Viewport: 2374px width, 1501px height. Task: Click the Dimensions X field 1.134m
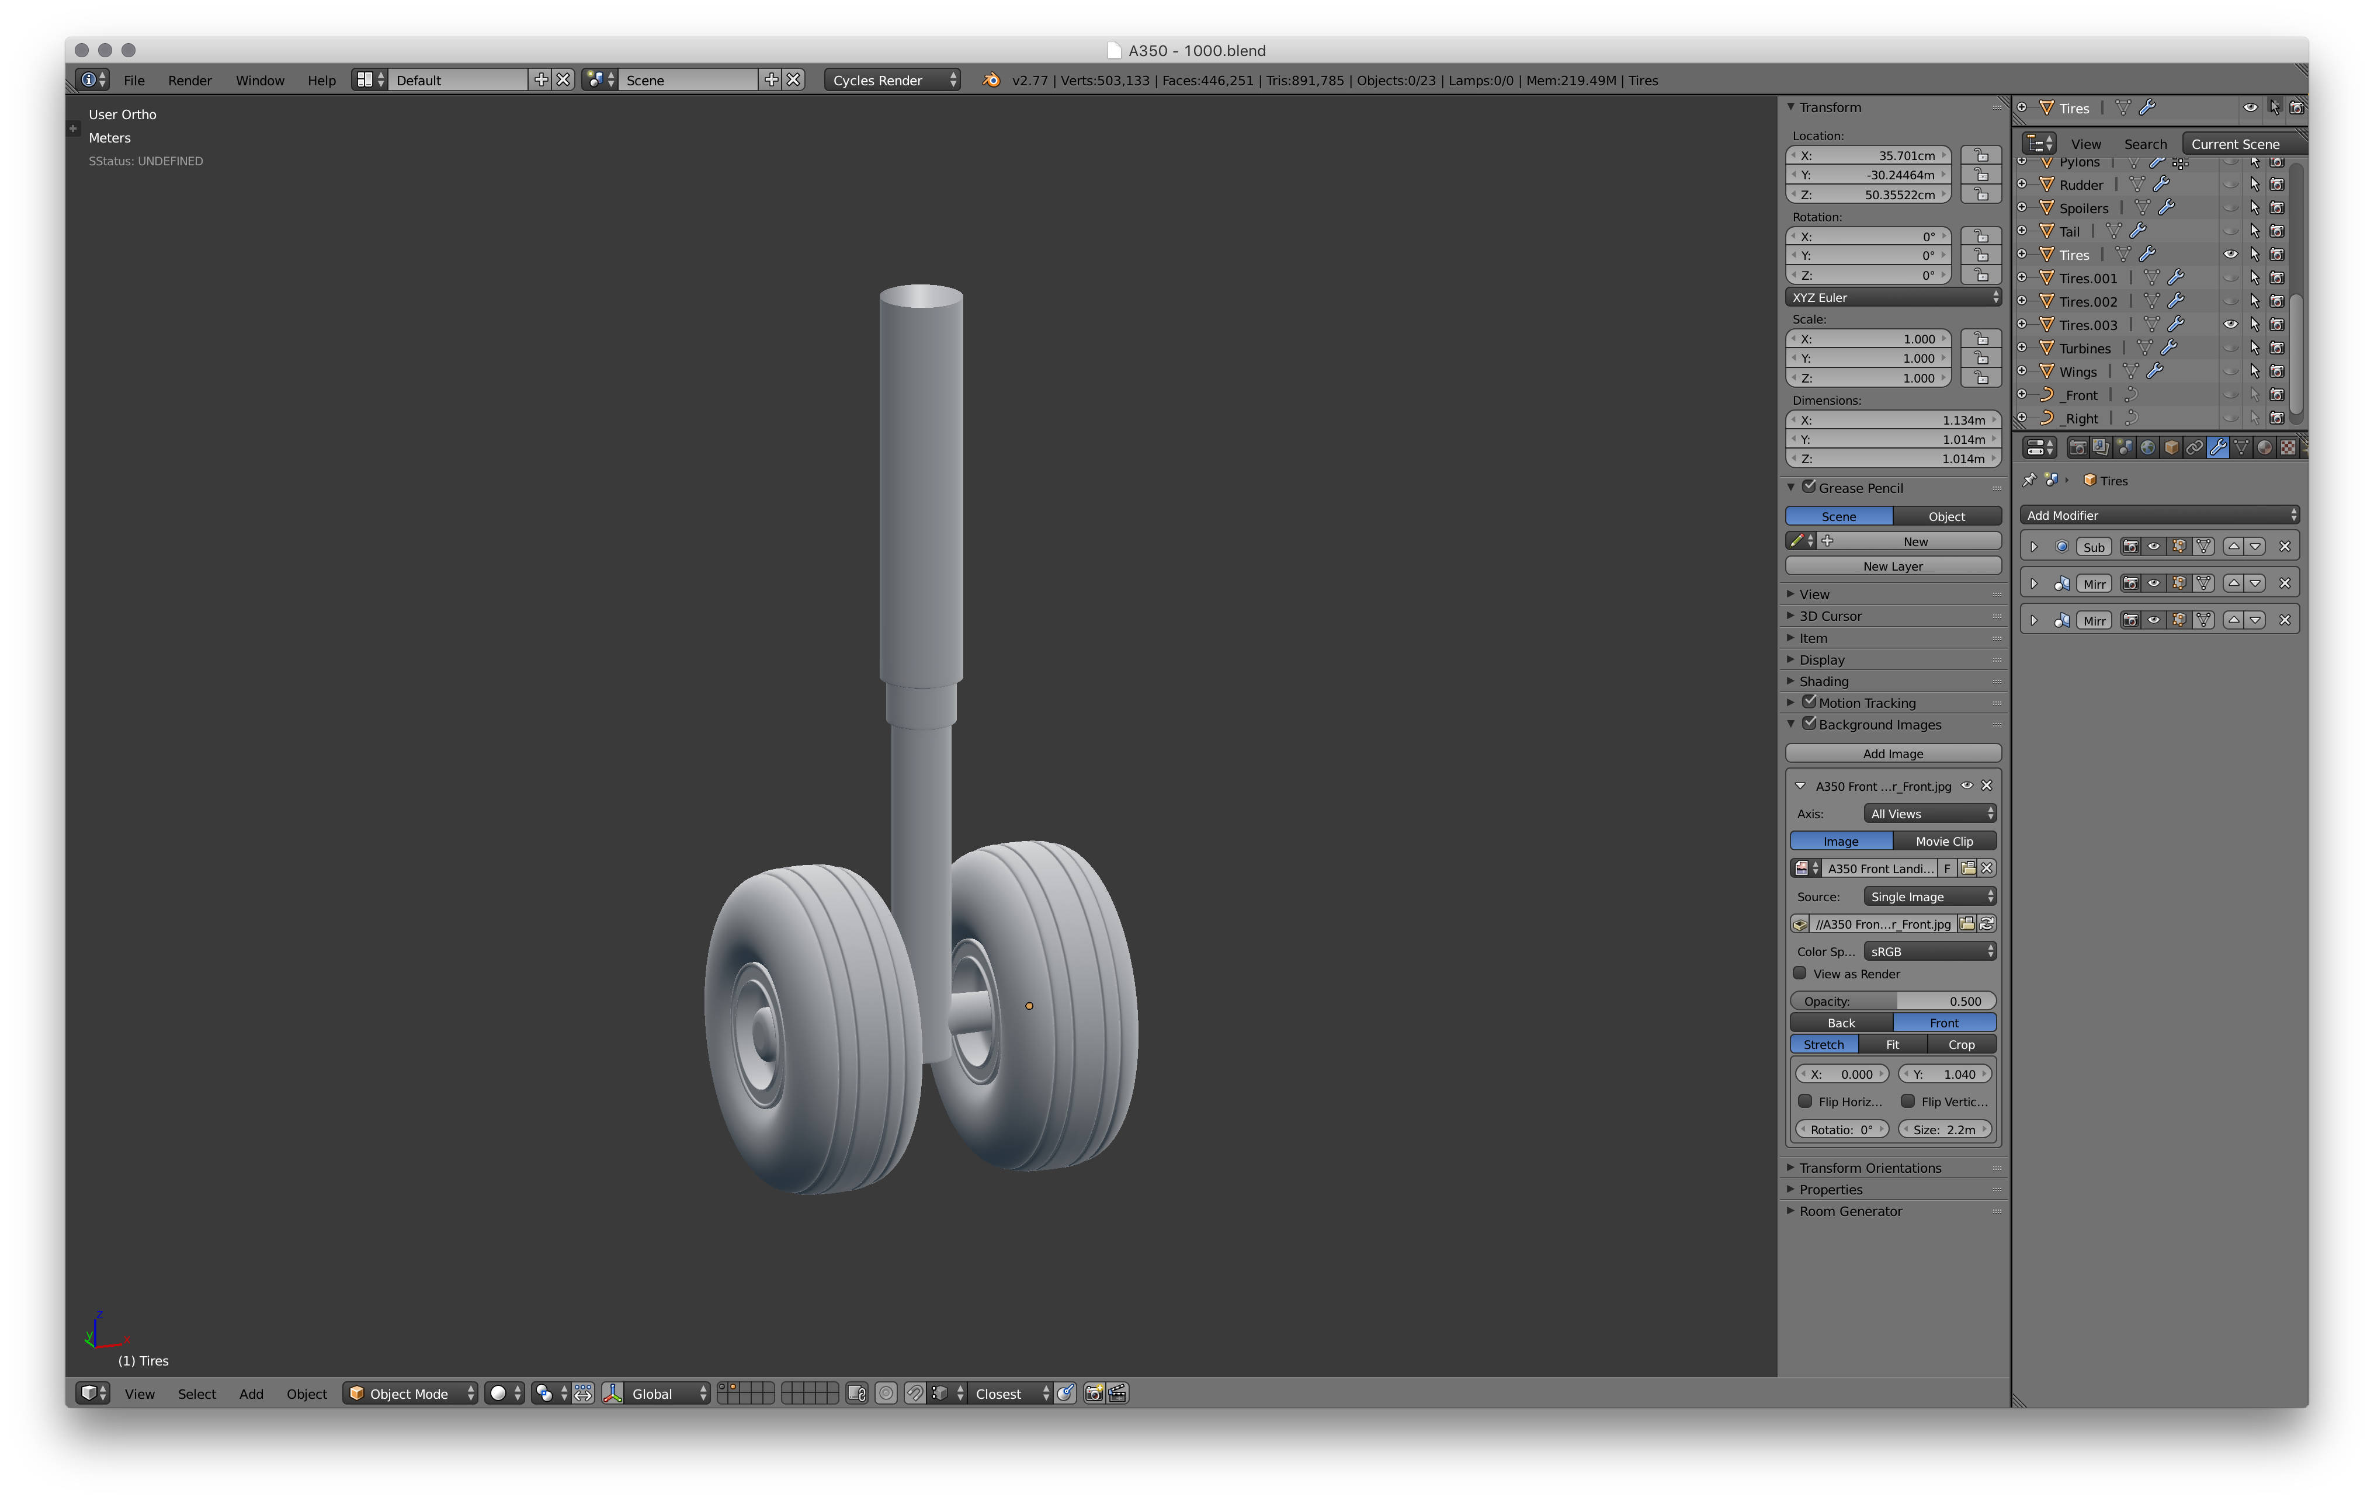point(1893,420)
